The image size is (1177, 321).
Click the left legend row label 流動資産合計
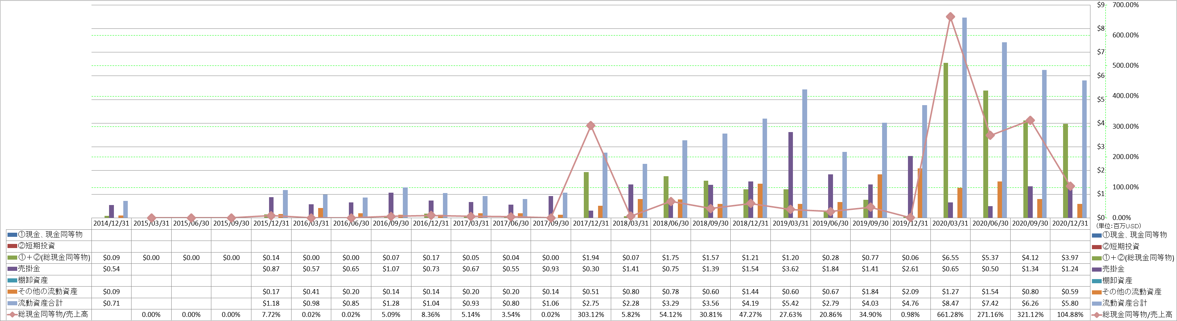pyautogui.click(x=40, y=303)
